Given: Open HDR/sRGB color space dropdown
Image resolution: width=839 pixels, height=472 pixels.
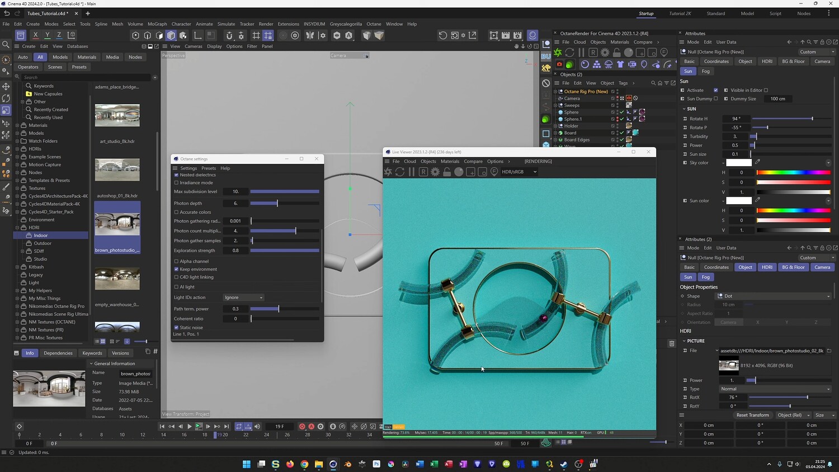Looking at the screenshot, I should tap(519, 172).
